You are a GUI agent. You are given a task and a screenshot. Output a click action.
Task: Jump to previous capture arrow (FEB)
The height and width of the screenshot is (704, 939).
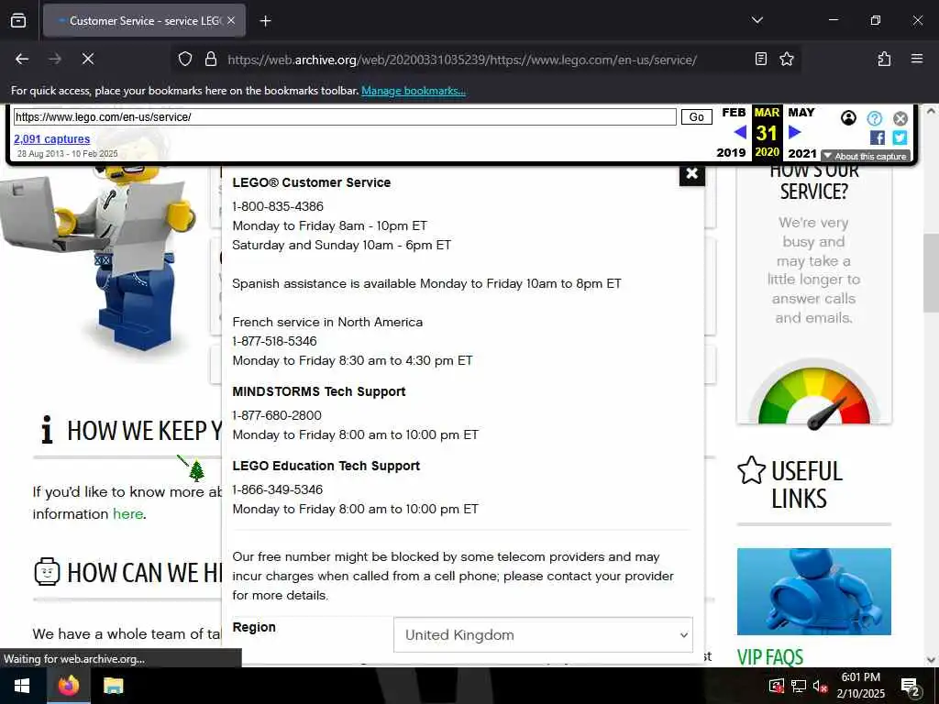pos(740,132)
